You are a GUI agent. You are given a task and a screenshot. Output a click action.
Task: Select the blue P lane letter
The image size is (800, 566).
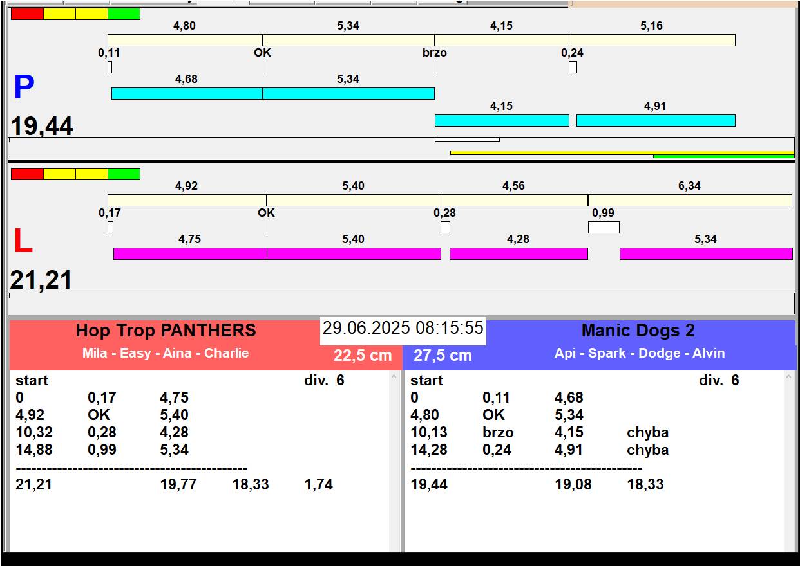point(24,88)
